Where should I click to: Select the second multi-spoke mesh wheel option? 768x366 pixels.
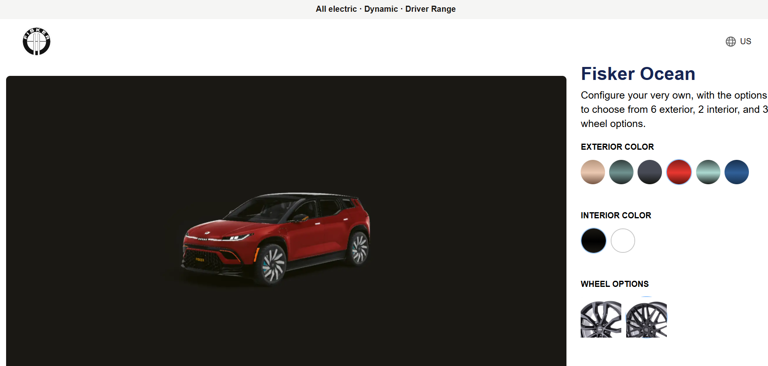point(647,319)
